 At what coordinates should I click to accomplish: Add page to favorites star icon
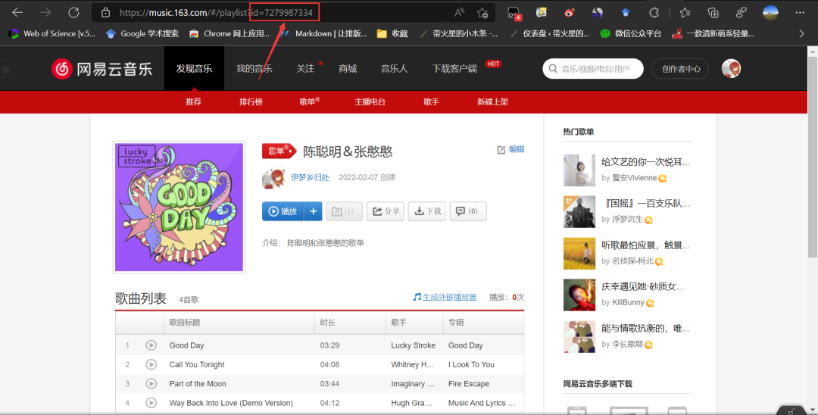point(482,13)
